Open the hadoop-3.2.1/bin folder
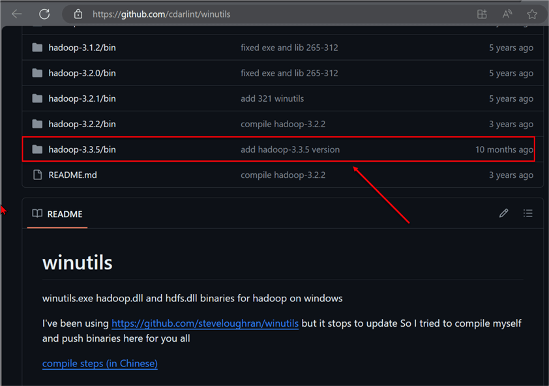The height and width of the screenshot is (386, 549). coord(82,98)
